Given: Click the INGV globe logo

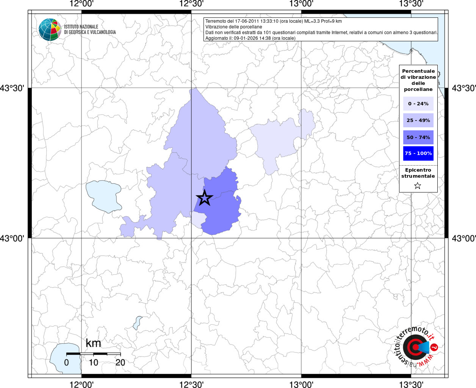Looking at the screenshot, I should tap(50, 30).
